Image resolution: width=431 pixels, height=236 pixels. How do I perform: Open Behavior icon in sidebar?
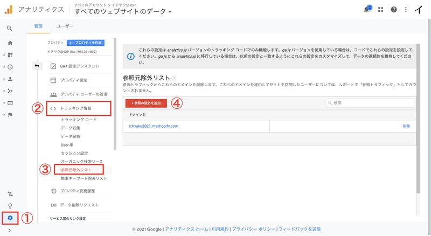point(10,103)
